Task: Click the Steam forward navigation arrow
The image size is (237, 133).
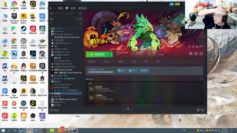Action: (x=55, y=8)
